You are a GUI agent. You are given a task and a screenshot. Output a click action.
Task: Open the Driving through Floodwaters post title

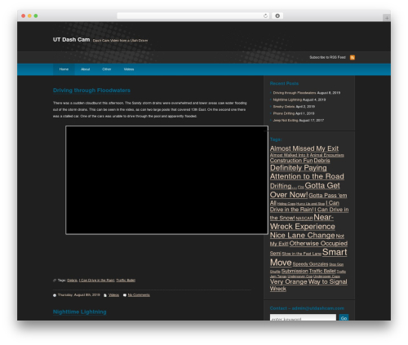point(91,91)
